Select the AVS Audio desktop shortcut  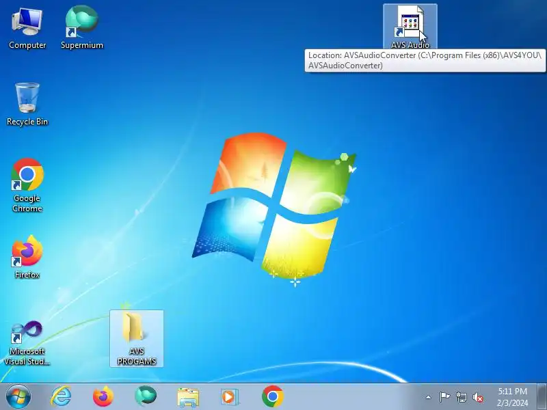pos(410,27)
